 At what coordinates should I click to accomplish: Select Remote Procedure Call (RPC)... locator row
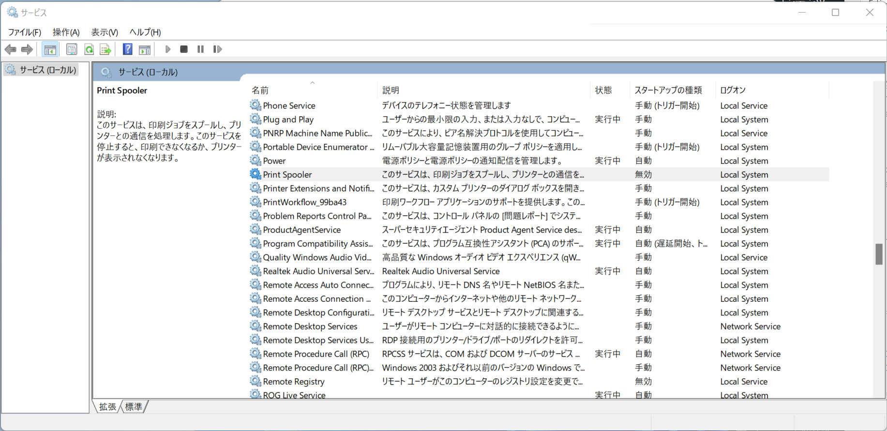[539, 368]
